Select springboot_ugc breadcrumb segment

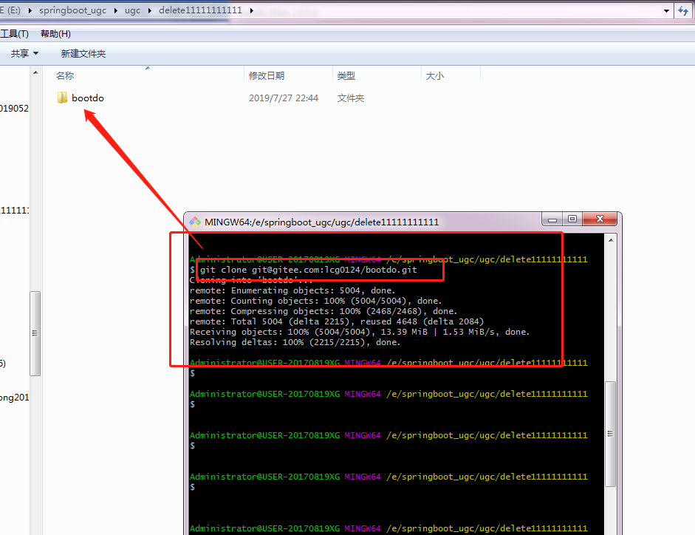[x=72, y=10]
